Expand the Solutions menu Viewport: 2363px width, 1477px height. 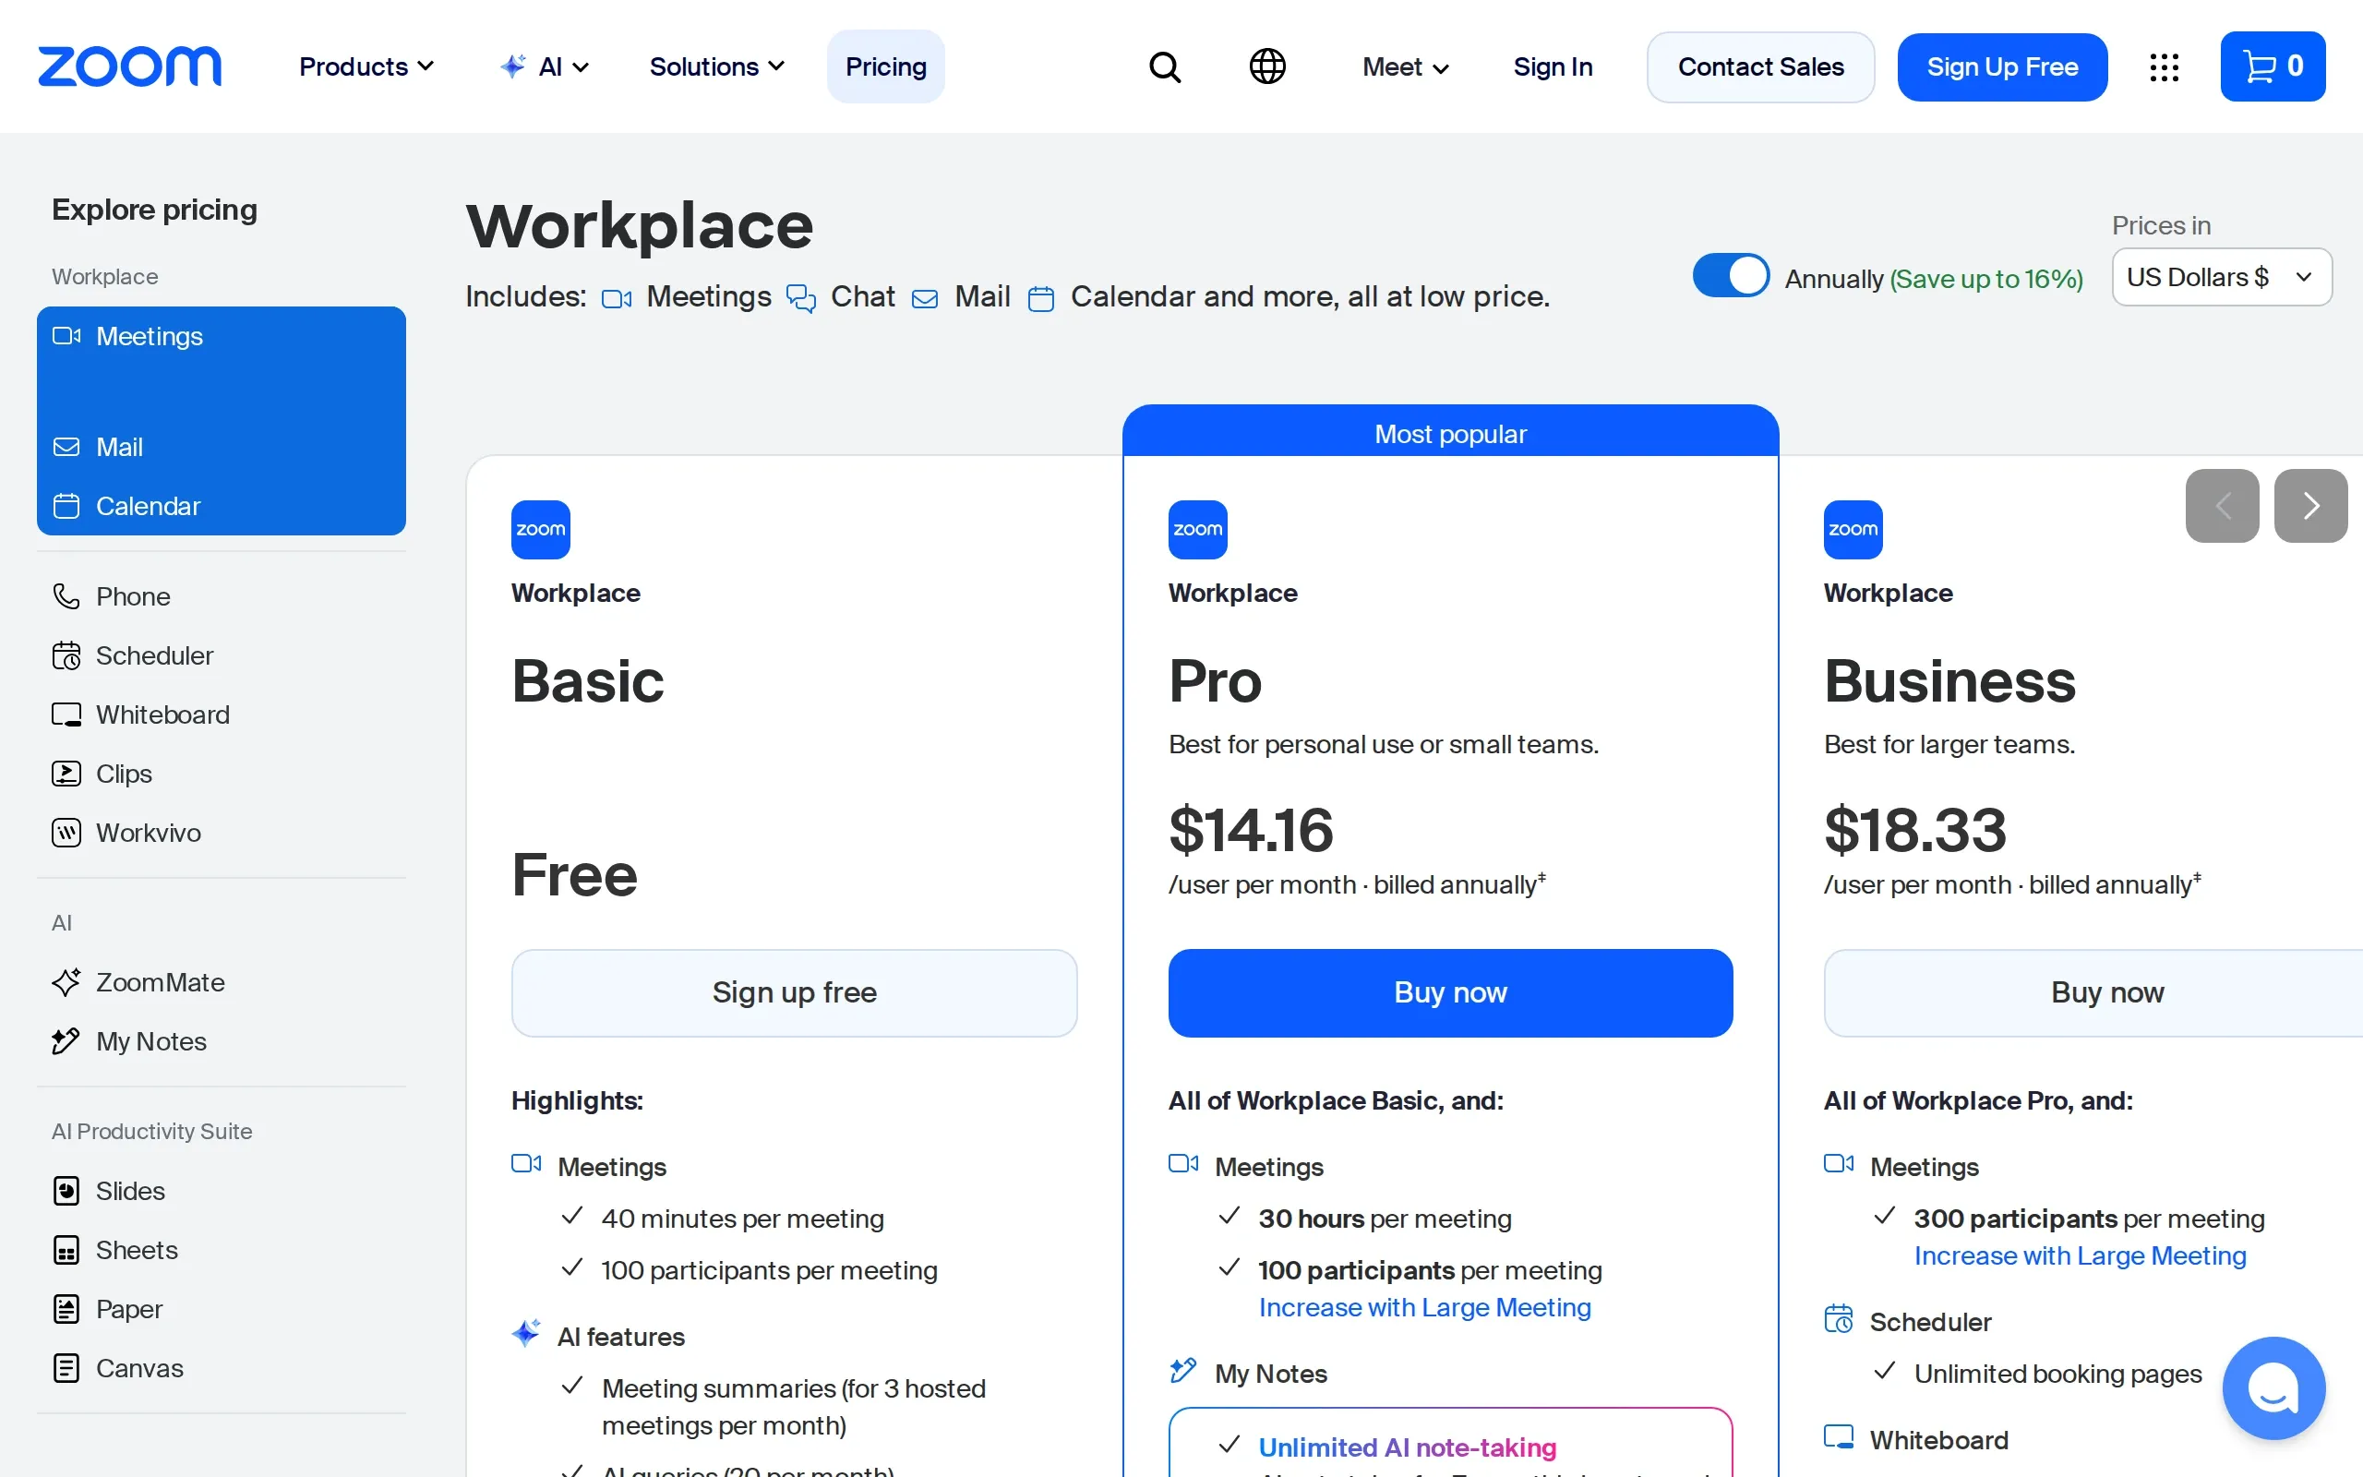point(716,66)
